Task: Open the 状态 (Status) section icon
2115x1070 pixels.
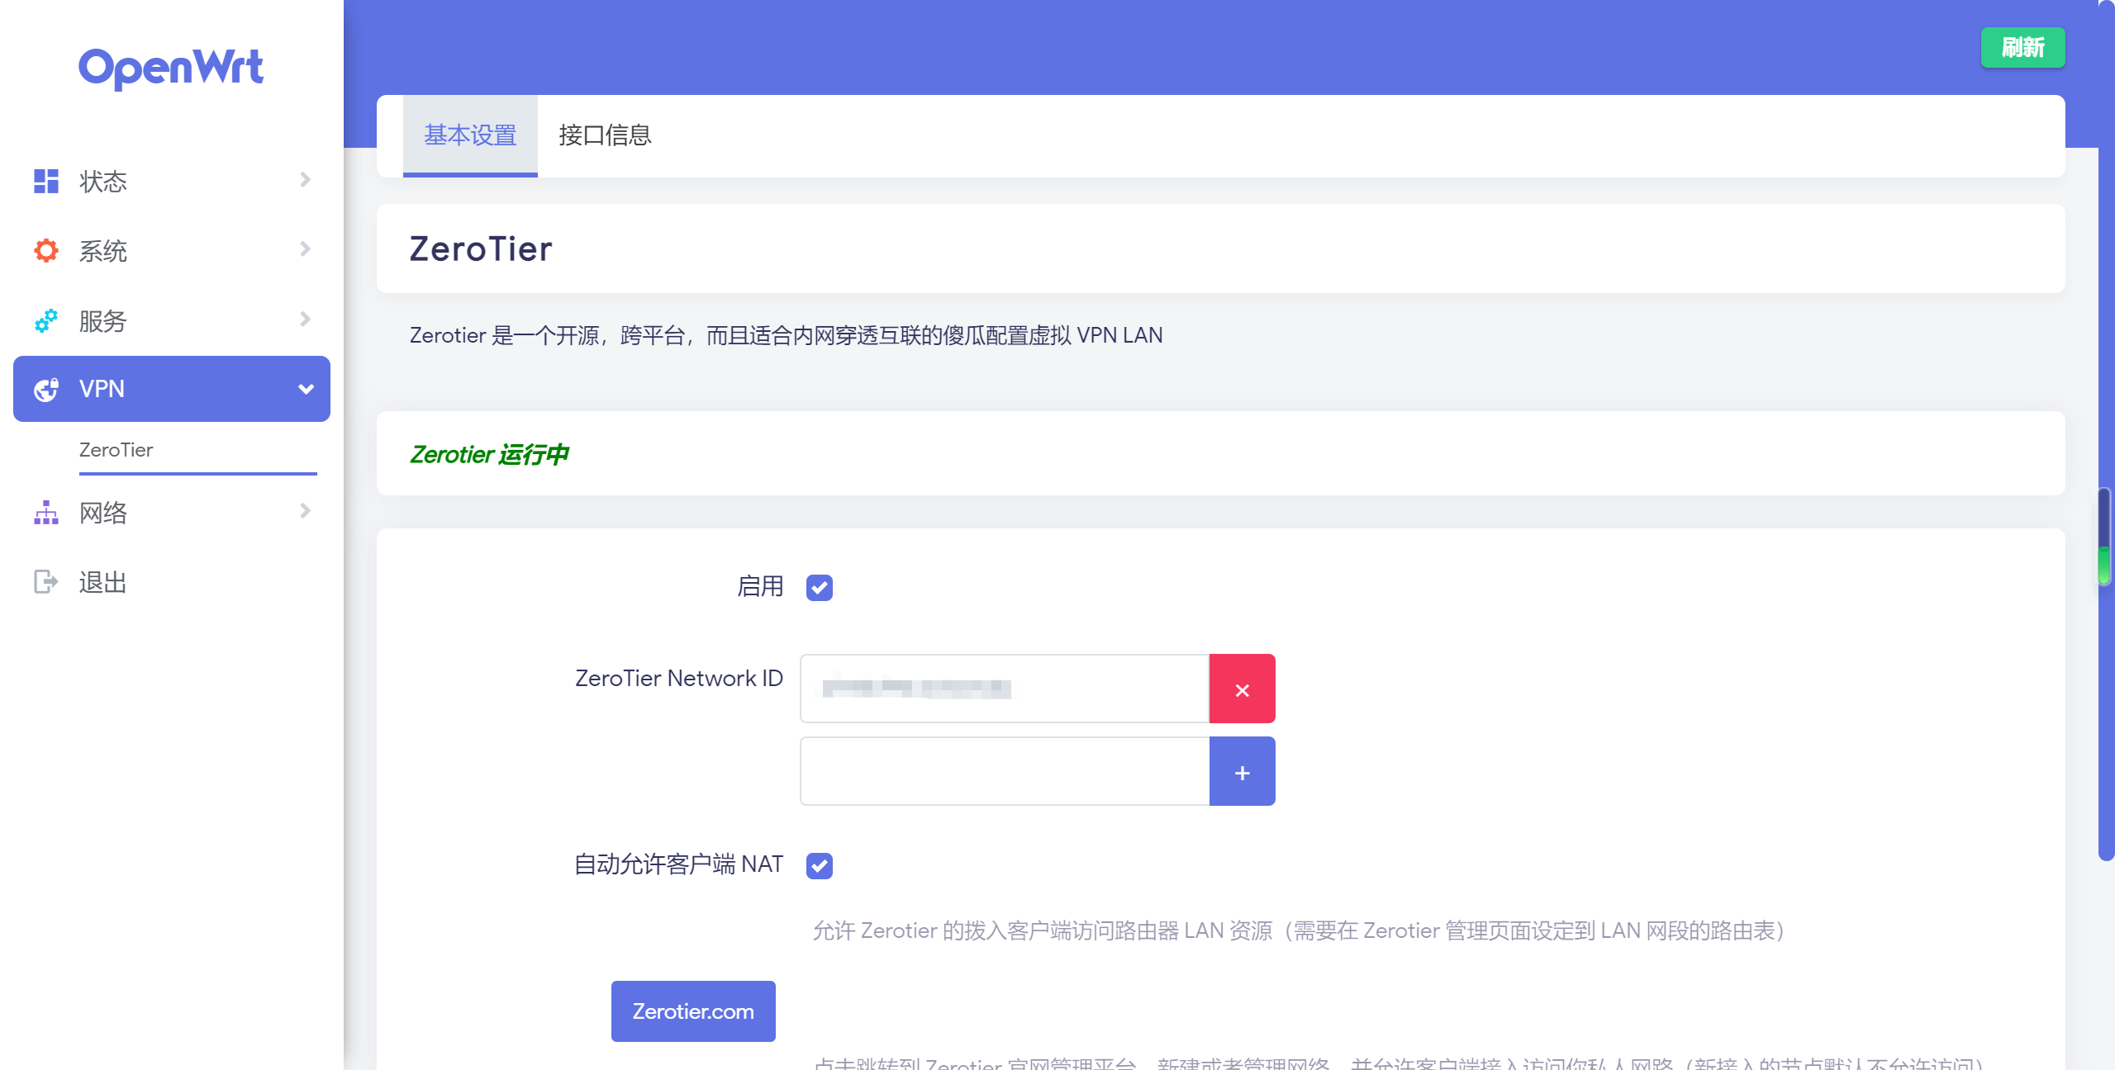Action: (x=45, y=180)
